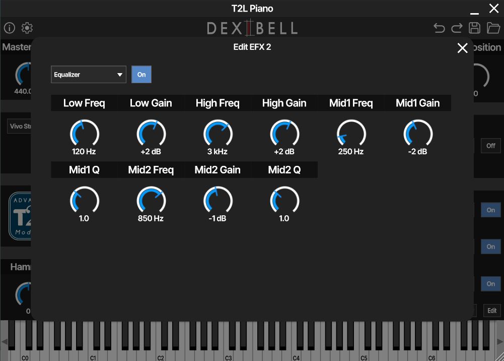Click the High Gain knob
This screenshot has height=361, width=504.
point(284,134)
